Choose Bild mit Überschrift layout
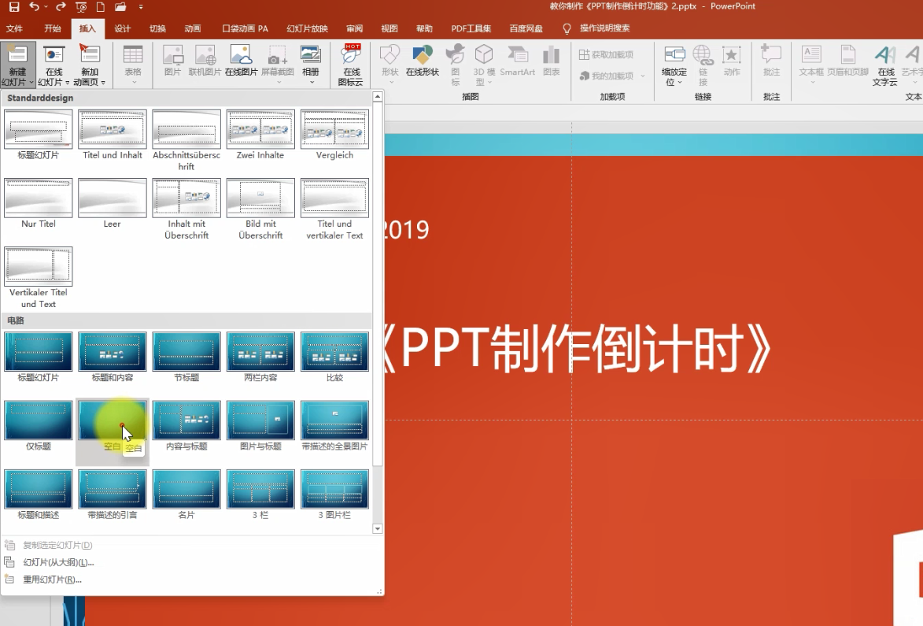Screen dimensions: 923x626 [260, 209]
